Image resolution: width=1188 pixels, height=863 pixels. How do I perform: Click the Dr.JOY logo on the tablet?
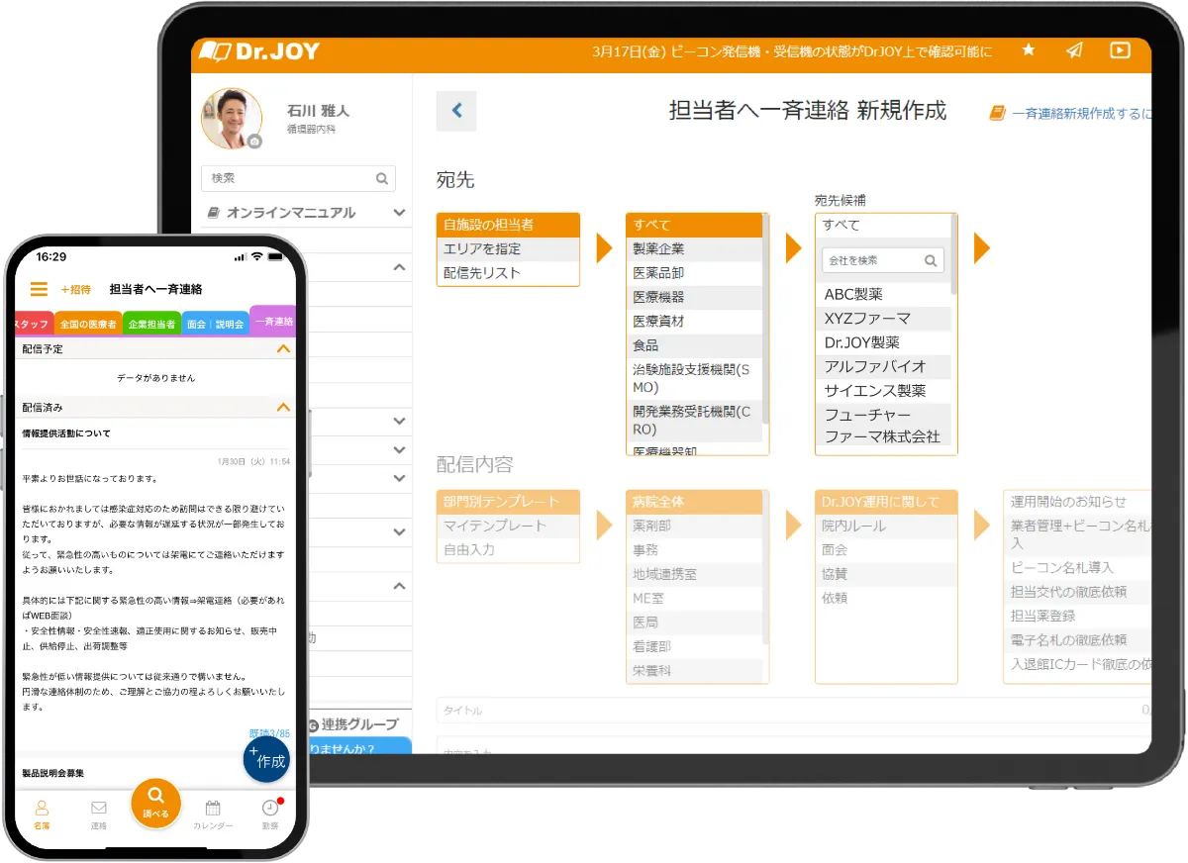258,51
